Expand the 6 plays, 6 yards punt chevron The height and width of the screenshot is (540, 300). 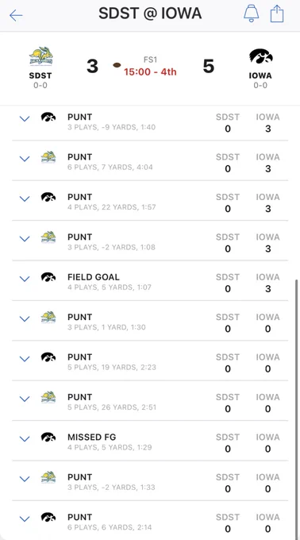25,519
